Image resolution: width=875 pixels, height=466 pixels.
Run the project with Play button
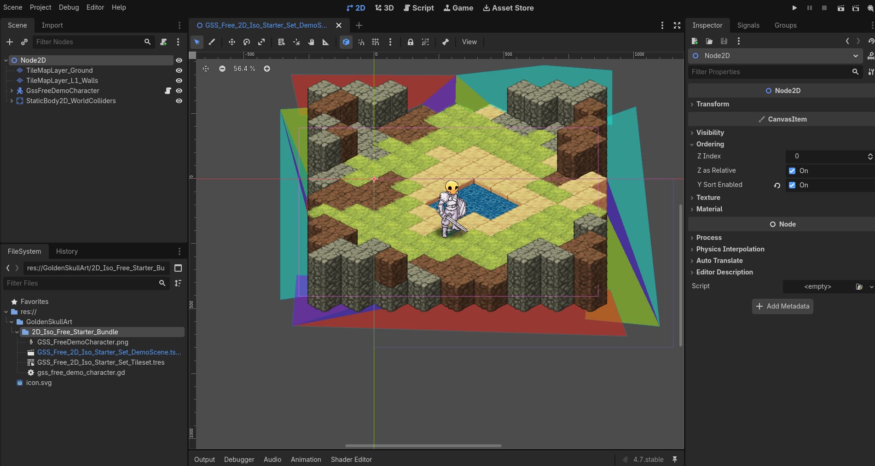coord(794,8)
